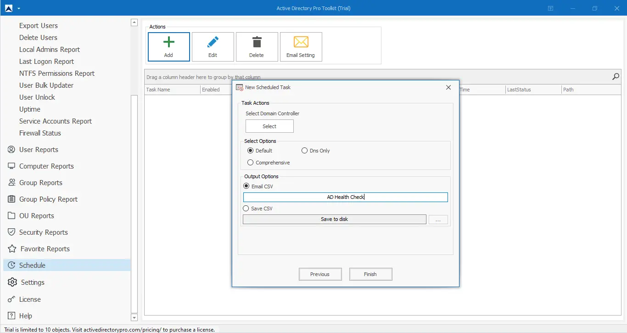Click the search magnifier icon in the grid
The image size is (627, 333).
(616, 77)
